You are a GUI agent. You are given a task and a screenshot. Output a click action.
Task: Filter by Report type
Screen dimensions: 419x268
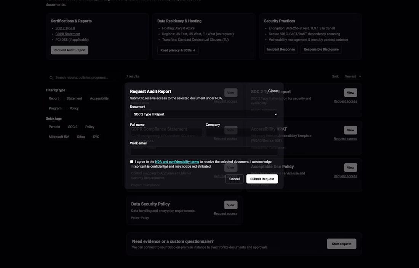[54, 98]
